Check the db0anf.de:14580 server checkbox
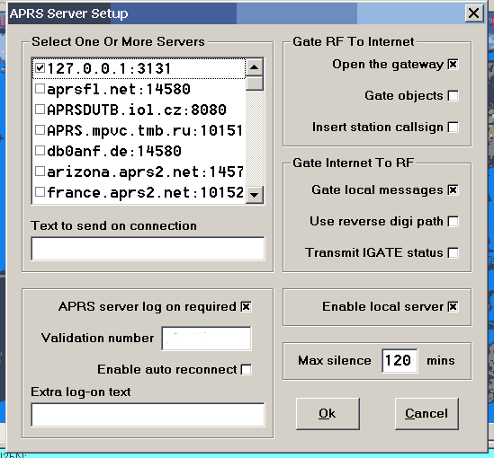Viewport: 494px width, 458px height. click(40, 151)
